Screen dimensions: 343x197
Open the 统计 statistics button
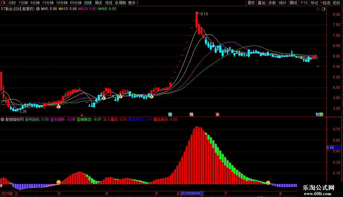pyautogui.click(x=283, y=3)
